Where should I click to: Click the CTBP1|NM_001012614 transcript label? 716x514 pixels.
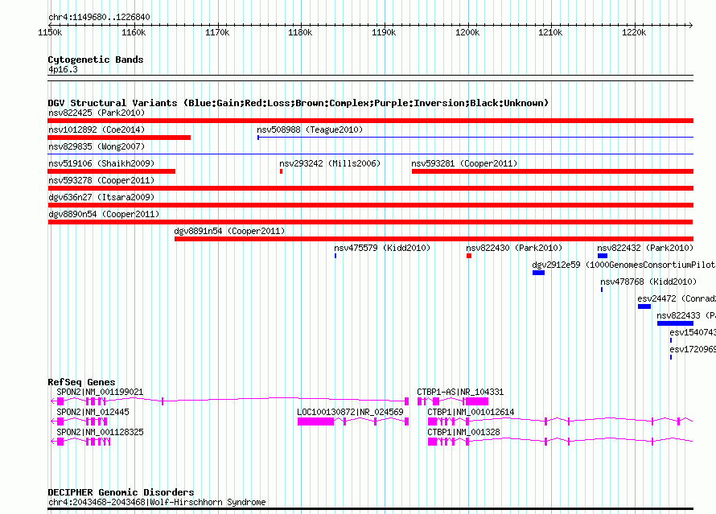(471, 412)
